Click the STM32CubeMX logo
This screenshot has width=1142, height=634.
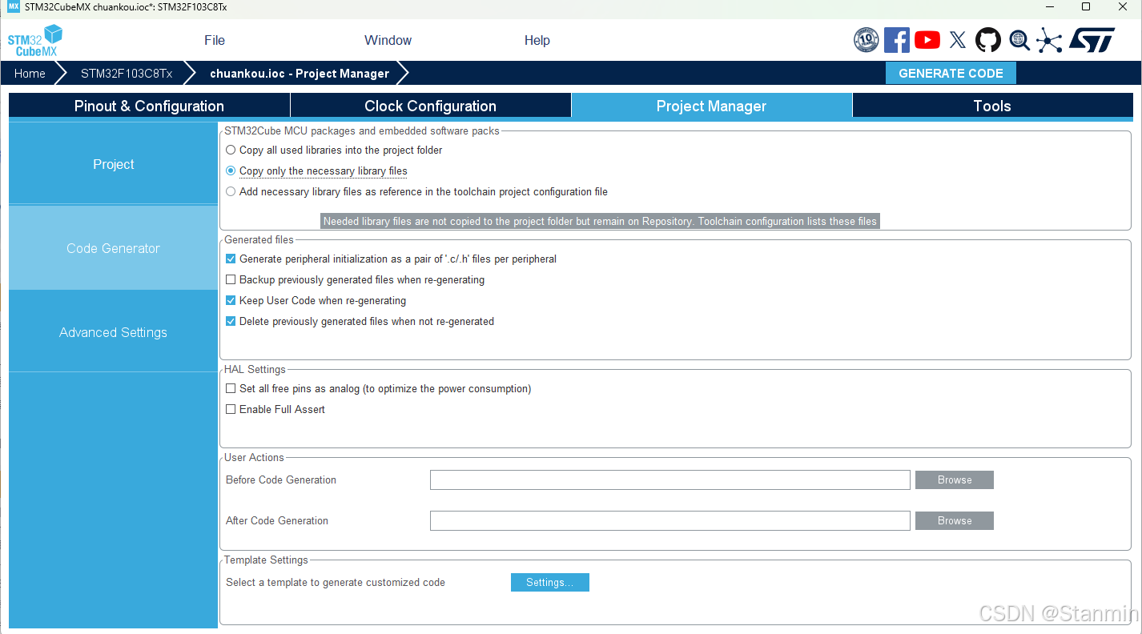click(x=36, y=41)
